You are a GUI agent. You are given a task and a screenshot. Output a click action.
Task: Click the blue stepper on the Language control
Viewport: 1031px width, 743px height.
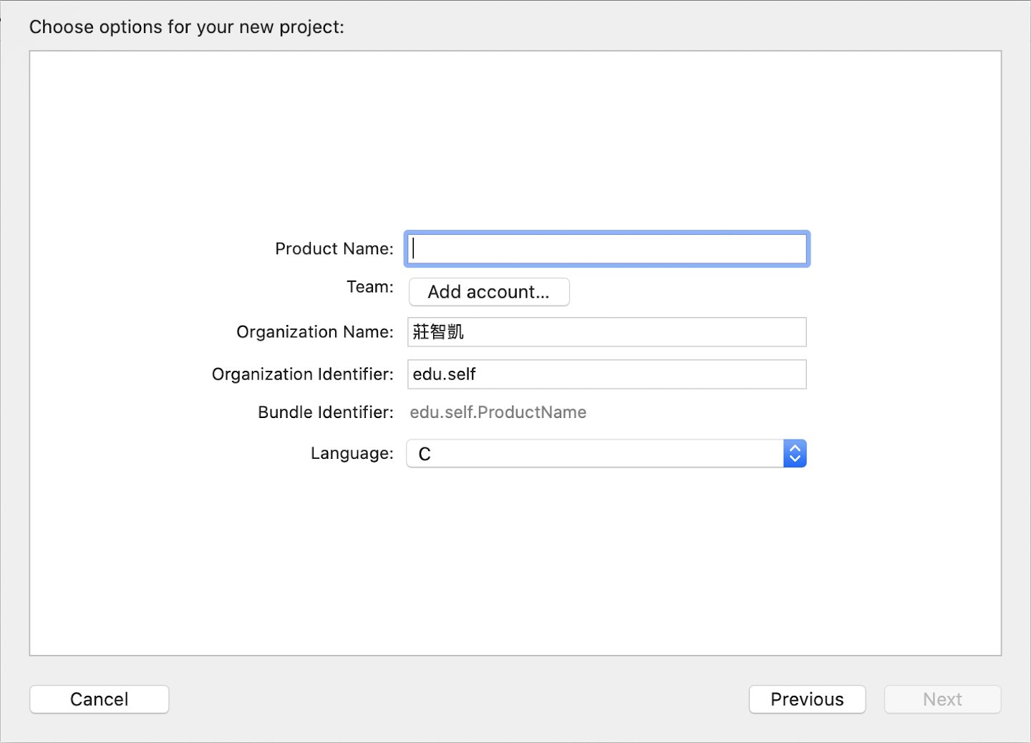[x=795, y=453]
